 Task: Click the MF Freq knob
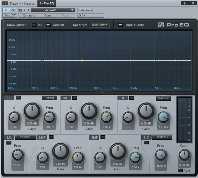(107, 117)
